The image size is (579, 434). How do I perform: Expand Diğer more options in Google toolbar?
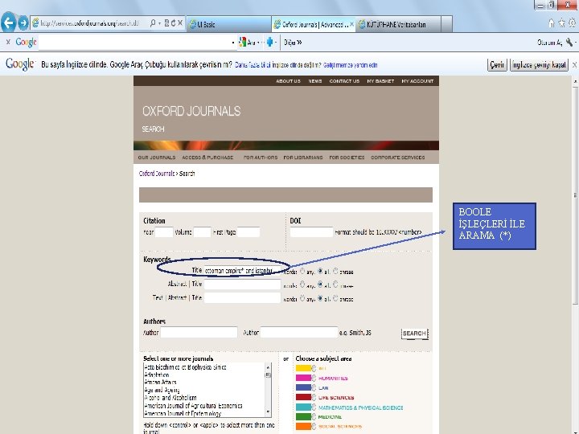pos(293,43)
